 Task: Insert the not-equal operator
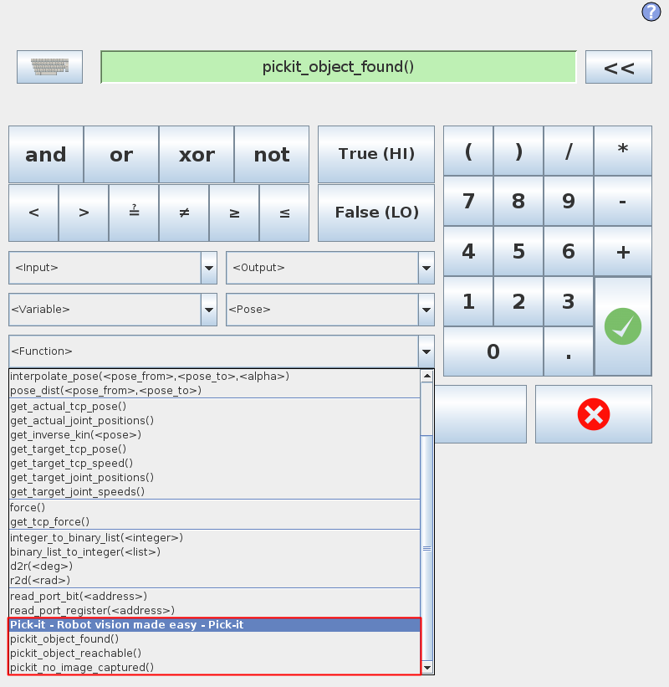pos(184,213)
